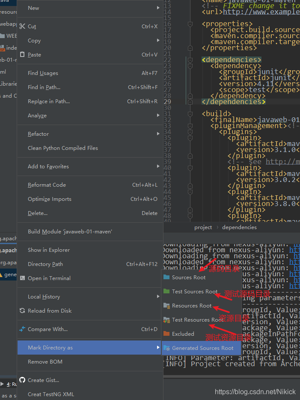Toggle fold marker at the properties tag line
Viewport: 300px width, 400px height.
190,24
